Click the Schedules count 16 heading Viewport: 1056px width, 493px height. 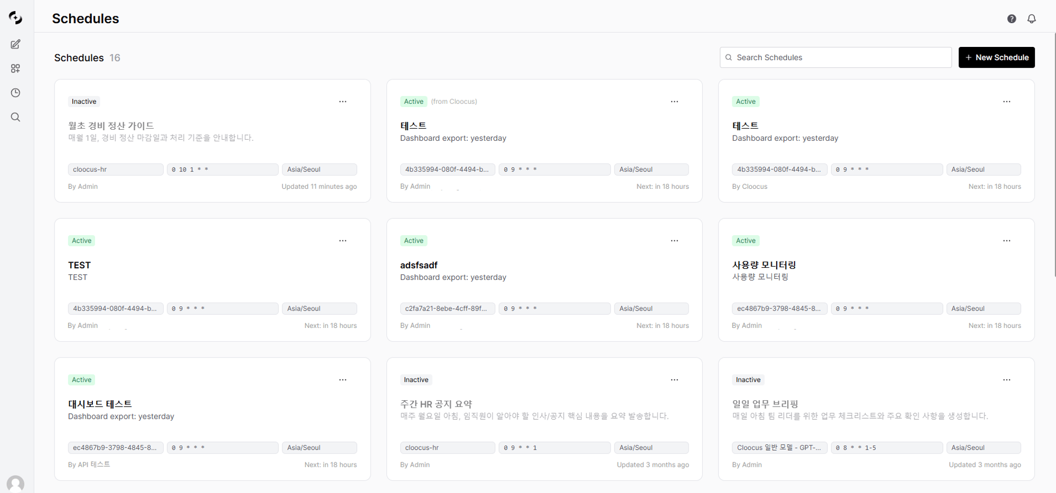click(x=87, y=57)
